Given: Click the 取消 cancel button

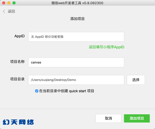Looking at the screenshot, I should click(x=109, y=118).
